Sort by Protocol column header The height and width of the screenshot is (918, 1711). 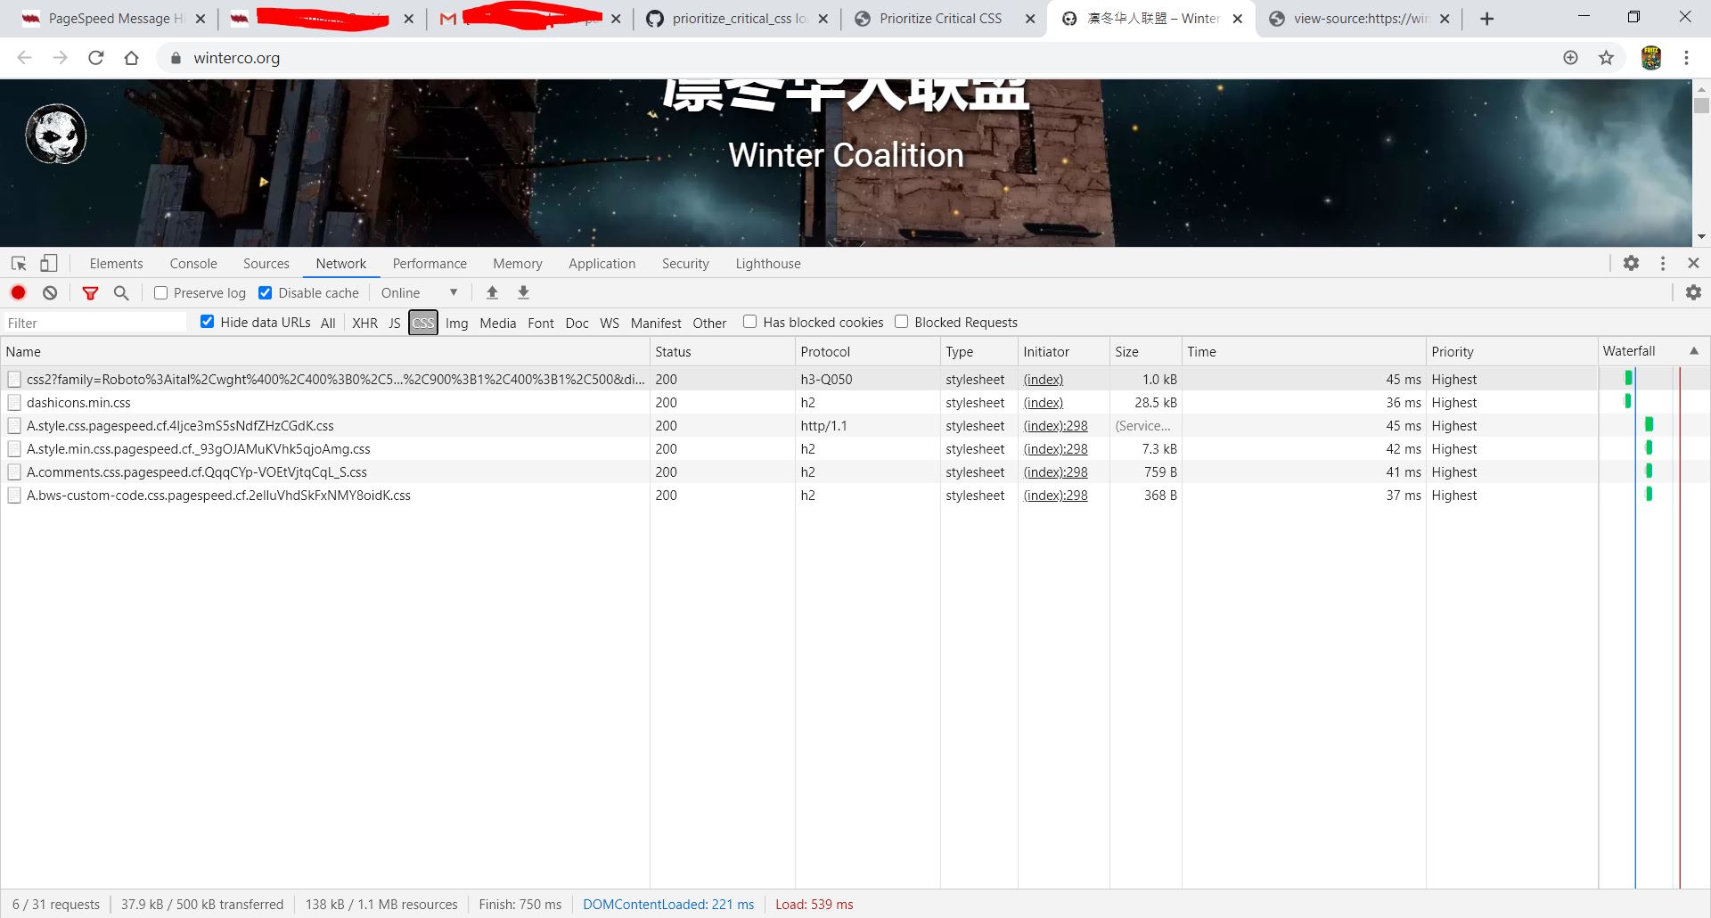pos(867,351)
